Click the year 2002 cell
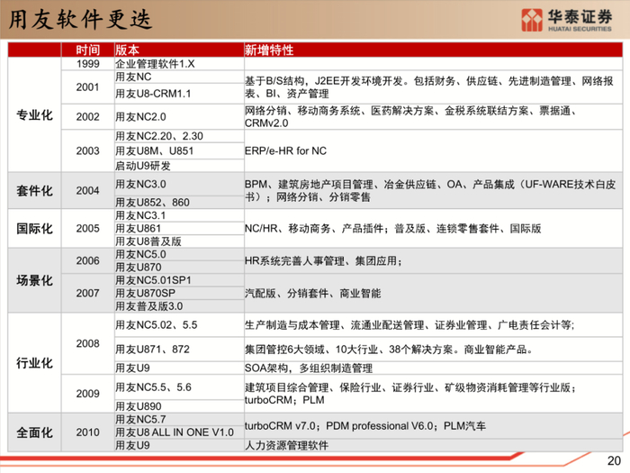 click(x=87, y=116)
